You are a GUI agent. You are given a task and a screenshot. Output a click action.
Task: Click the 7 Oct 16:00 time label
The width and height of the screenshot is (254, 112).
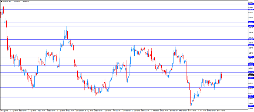click(117, 111)
